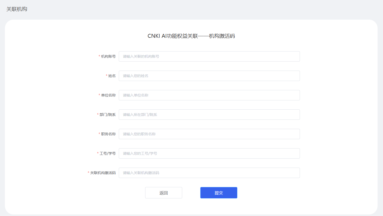This screenshot has width=383, height=216.
Task: Click the 关联机构 page title
Action: tap(17, 9)
